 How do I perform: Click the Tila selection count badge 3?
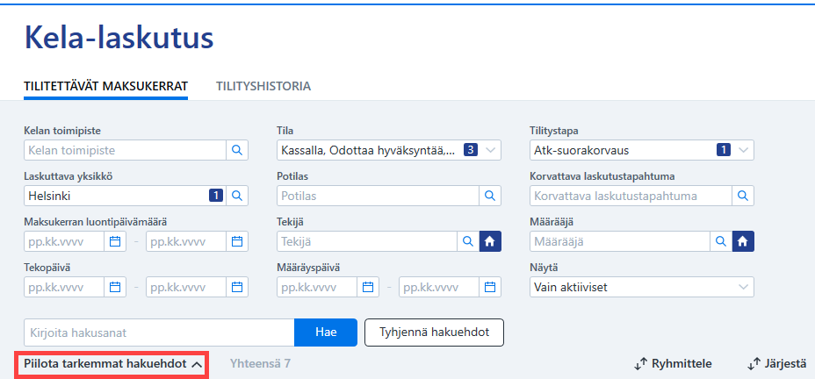(471, 150)
